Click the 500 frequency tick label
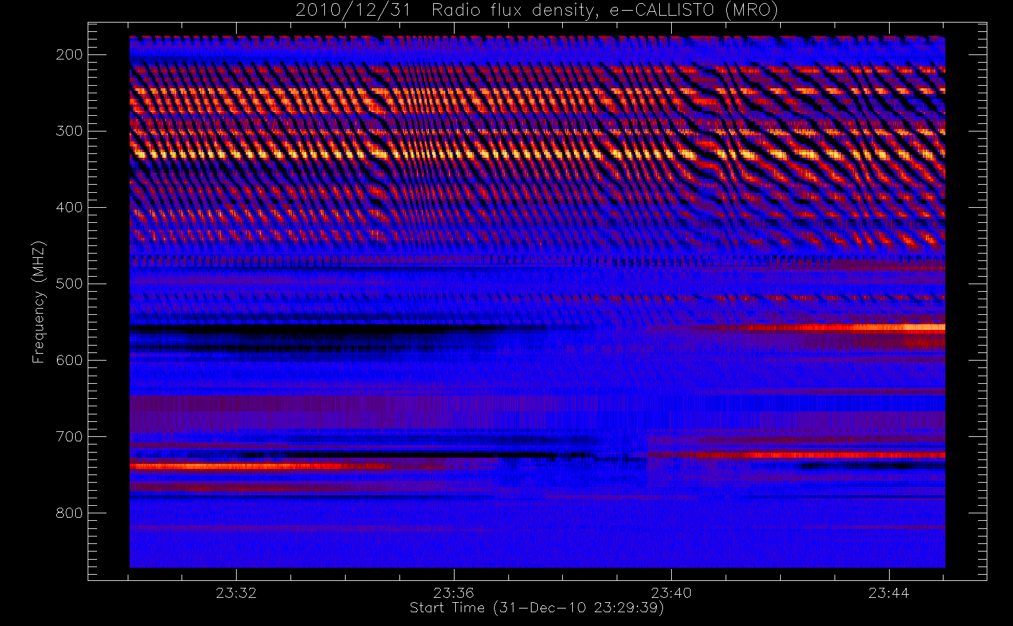This screenshot has height=626, width=1013. (69, 284)
